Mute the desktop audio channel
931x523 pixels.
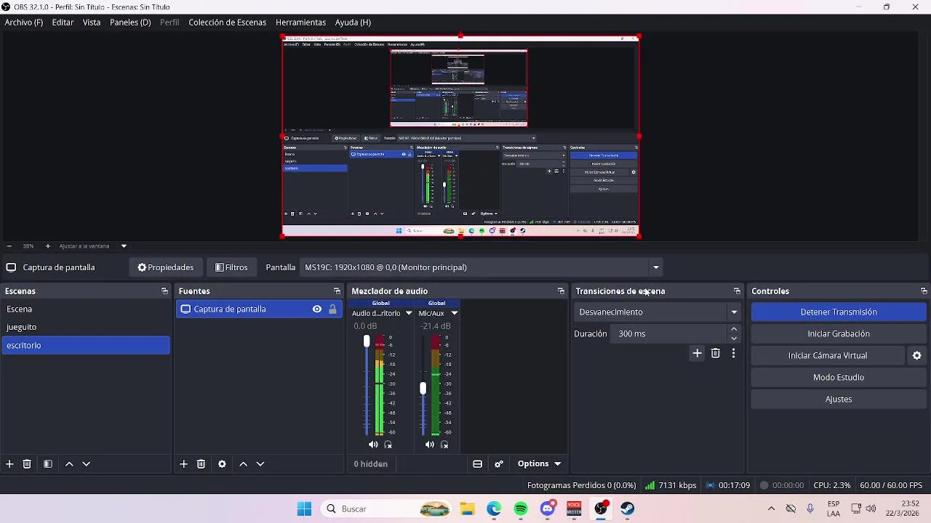point(373,445)
